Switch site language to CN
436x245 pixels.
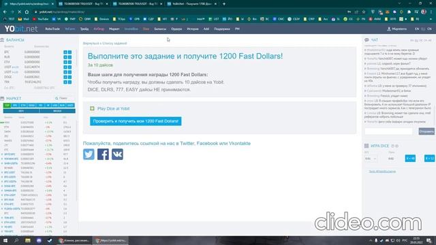429,29
